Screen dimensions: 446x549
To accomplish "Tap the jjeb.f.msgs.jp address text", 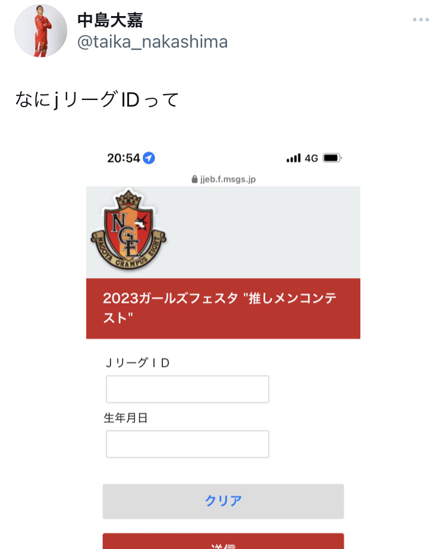I will tap(228, 179).
